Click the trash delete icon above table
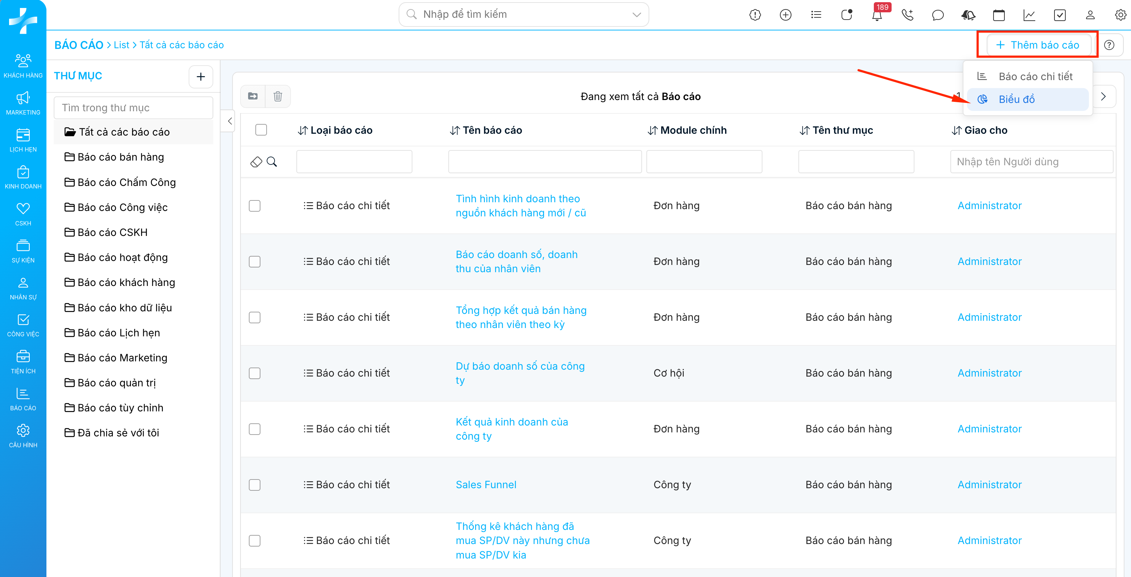 (277, 96)
